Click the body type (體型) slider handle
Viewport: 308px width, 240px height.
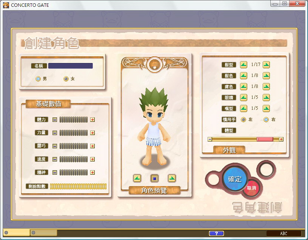pyautogui.click(x=265, y=139)
